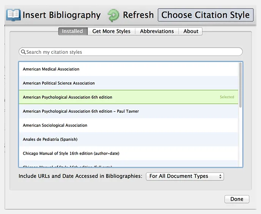Click the green Refresh arrows icon
The height and width of the screenshot is (214, 261).
click(x=113, y=15)
